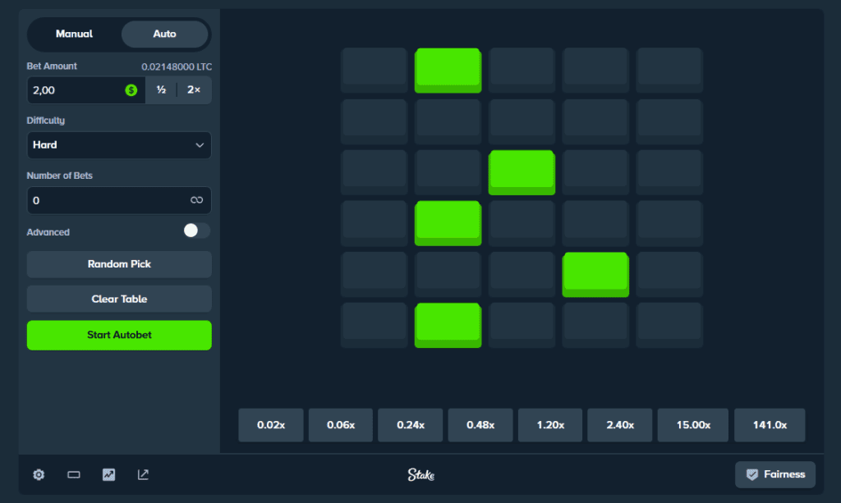Viewport: 841px width, 503px height.
Task: Click the theatre mode rectangle icon
Action: [x=73, y=474]
